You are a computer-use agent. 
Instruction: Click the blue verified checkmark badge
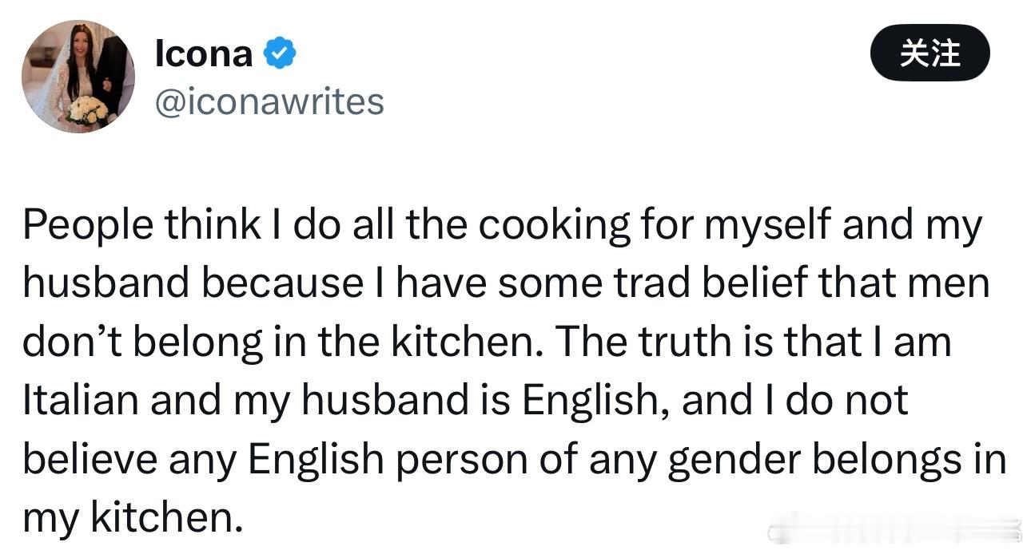(280, 54)
